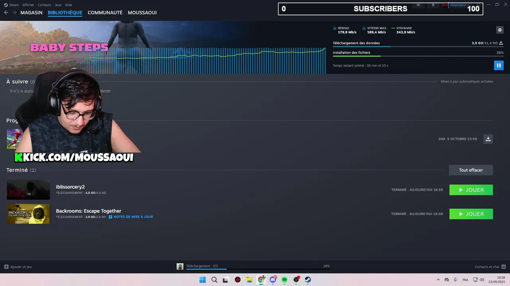The height and width of the screenshot is (286, 510).
Task: Click Mises à jour automatiques activées text
Action: (x=467, y=81)
